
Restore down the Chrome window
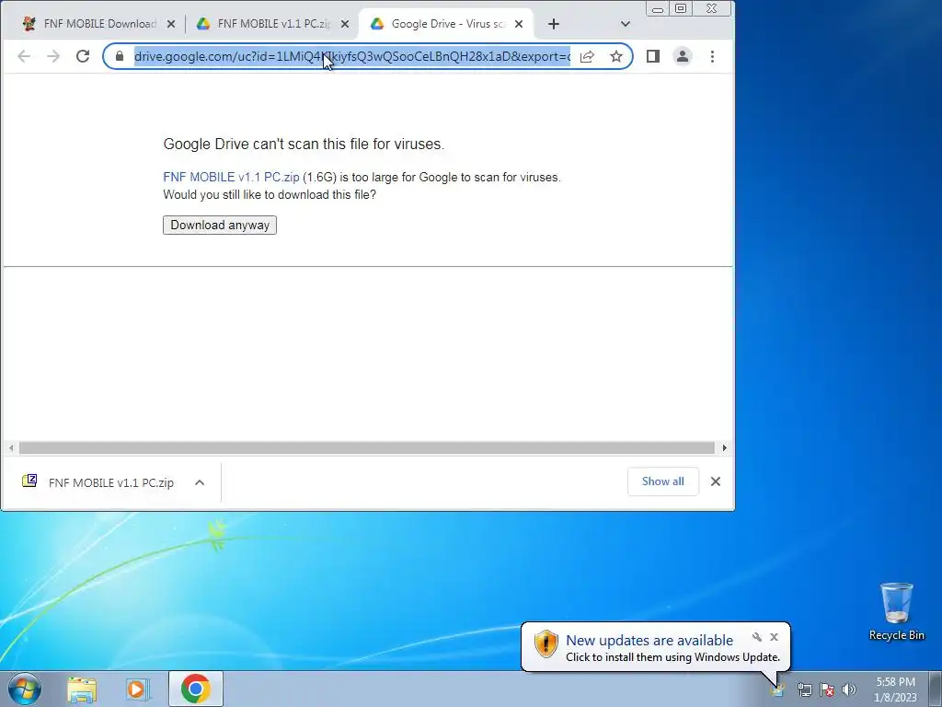(681, 8)
